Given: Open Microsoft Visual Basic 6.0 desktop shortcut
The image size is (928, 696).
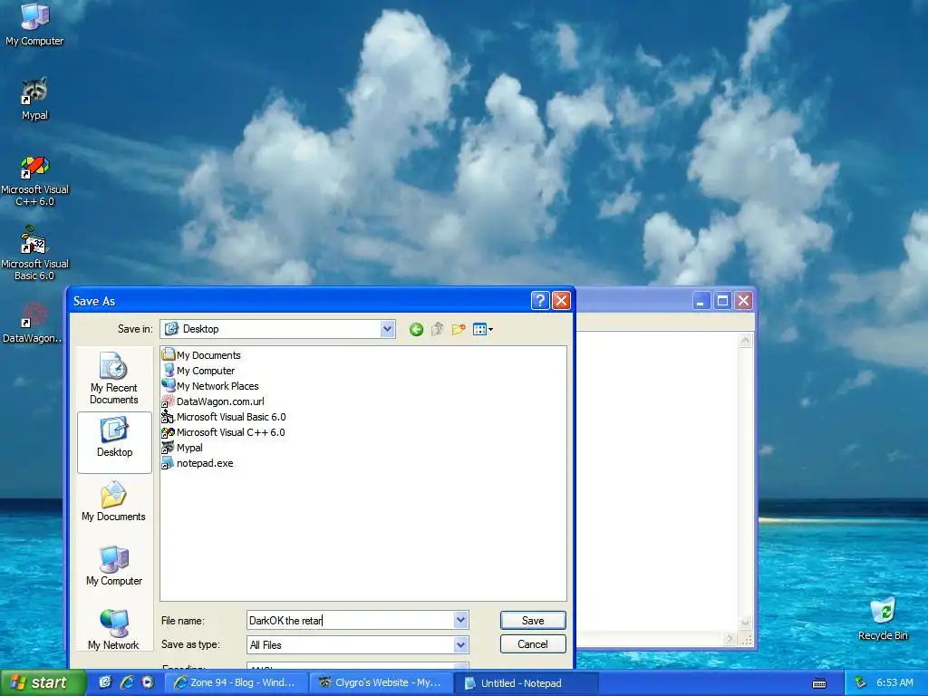Looking at the screenshot, I should click(34, 254).
